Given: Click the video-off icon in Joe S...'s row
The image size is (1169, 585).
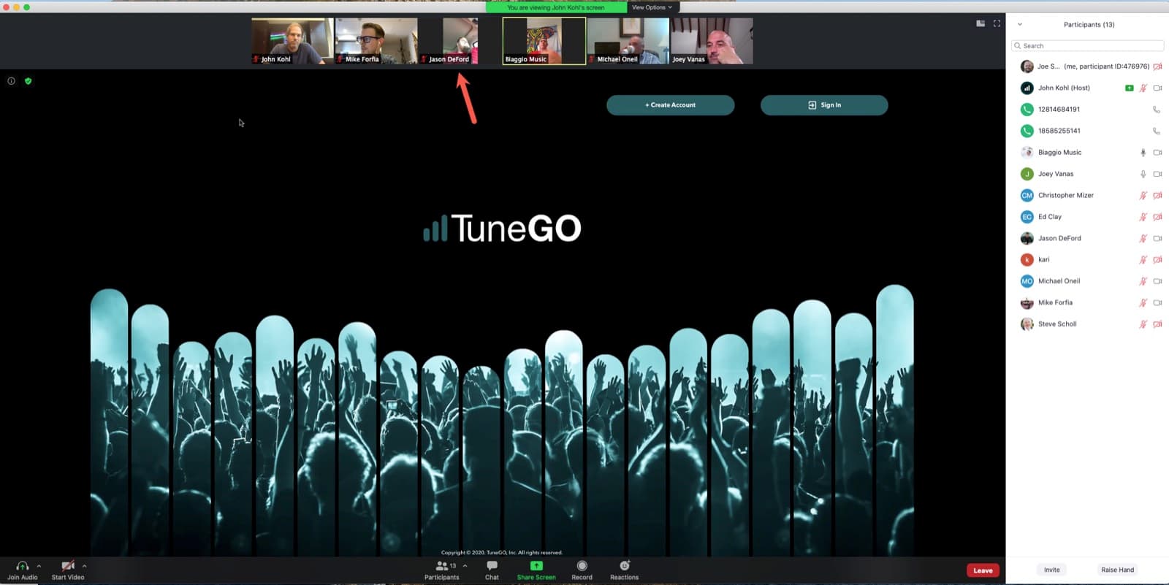Looking at the screenshot, I should [1157, 66].
